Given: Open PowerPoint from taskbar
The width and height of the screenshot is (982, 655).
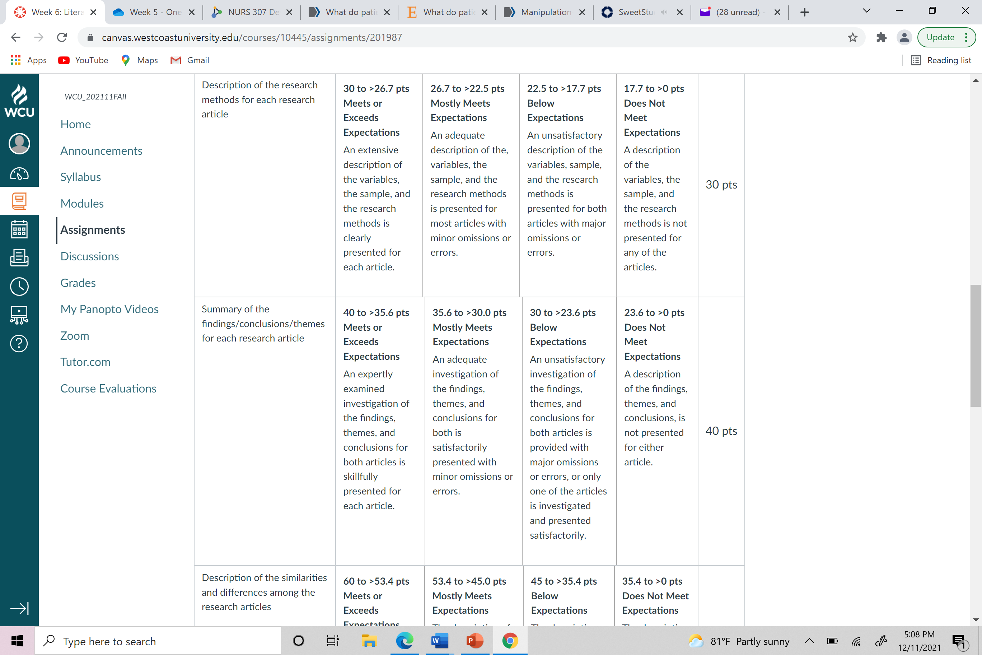Looking at the screenshot, I should point(475,641).
